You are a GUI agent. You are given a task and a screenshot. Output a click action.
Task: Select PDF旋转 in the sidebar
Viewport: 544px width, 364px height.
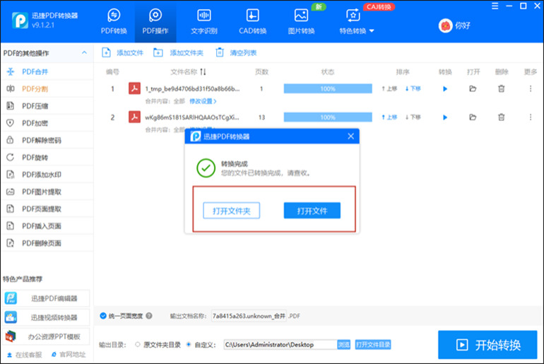[x=47, y=158]
